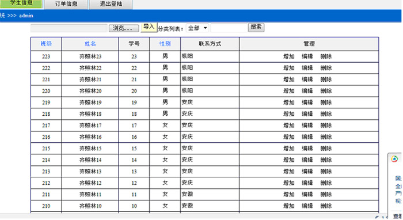
Task: Sort by the 性别 column header
Action: (x=165, y=44)
